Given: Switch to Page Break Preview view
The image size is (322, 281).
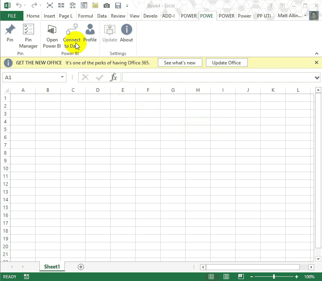Looking at the screenshot, I should pyautogui.click(x=241, y=276).
